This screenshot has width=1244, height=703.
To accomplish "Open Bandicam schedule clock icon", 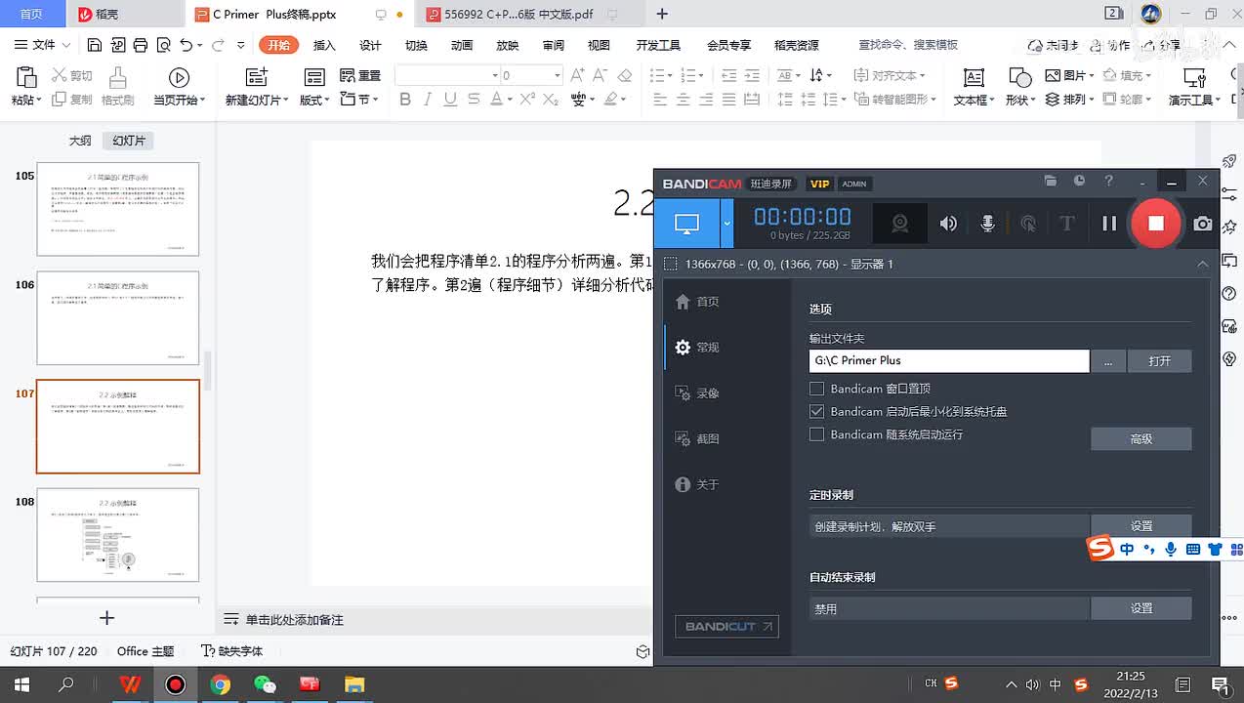I will tap(1079, 181).
